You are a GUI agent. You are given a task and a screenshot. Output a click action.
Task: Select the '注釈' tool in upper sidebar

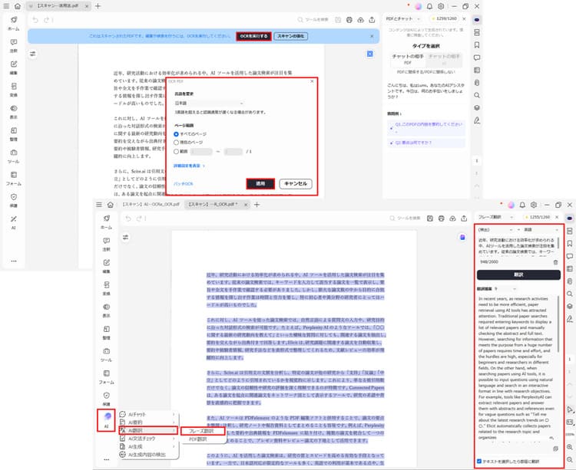click(x=14, y=48)
